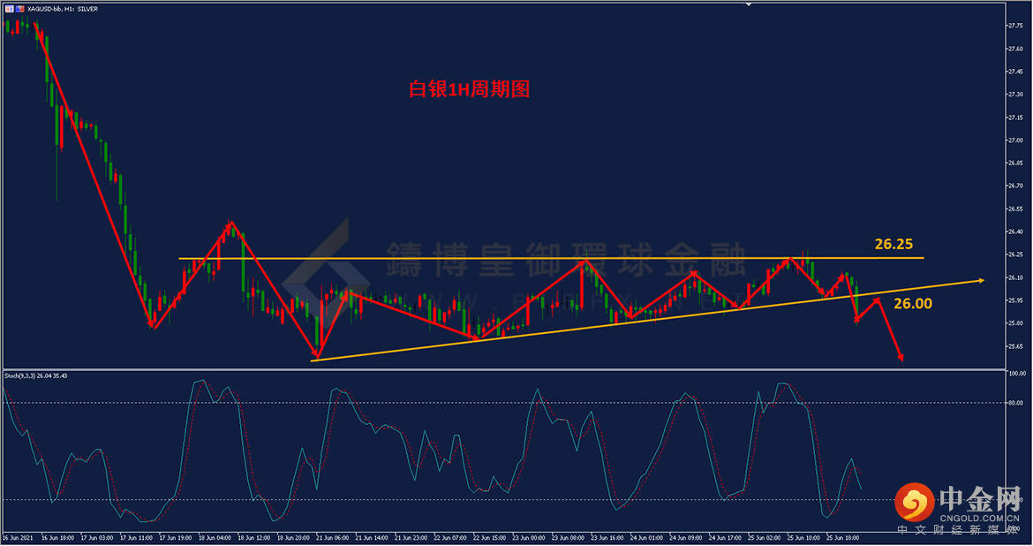
Task: Click the '24 Jun 01:00' time axis label
Action: click(x=646, y=538)
